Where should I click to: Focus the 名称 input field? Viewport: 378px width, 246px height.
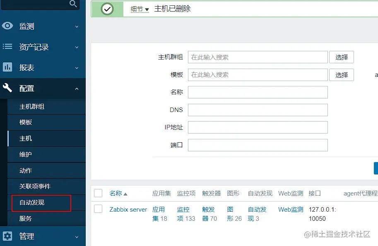click(x=258, y=92)
